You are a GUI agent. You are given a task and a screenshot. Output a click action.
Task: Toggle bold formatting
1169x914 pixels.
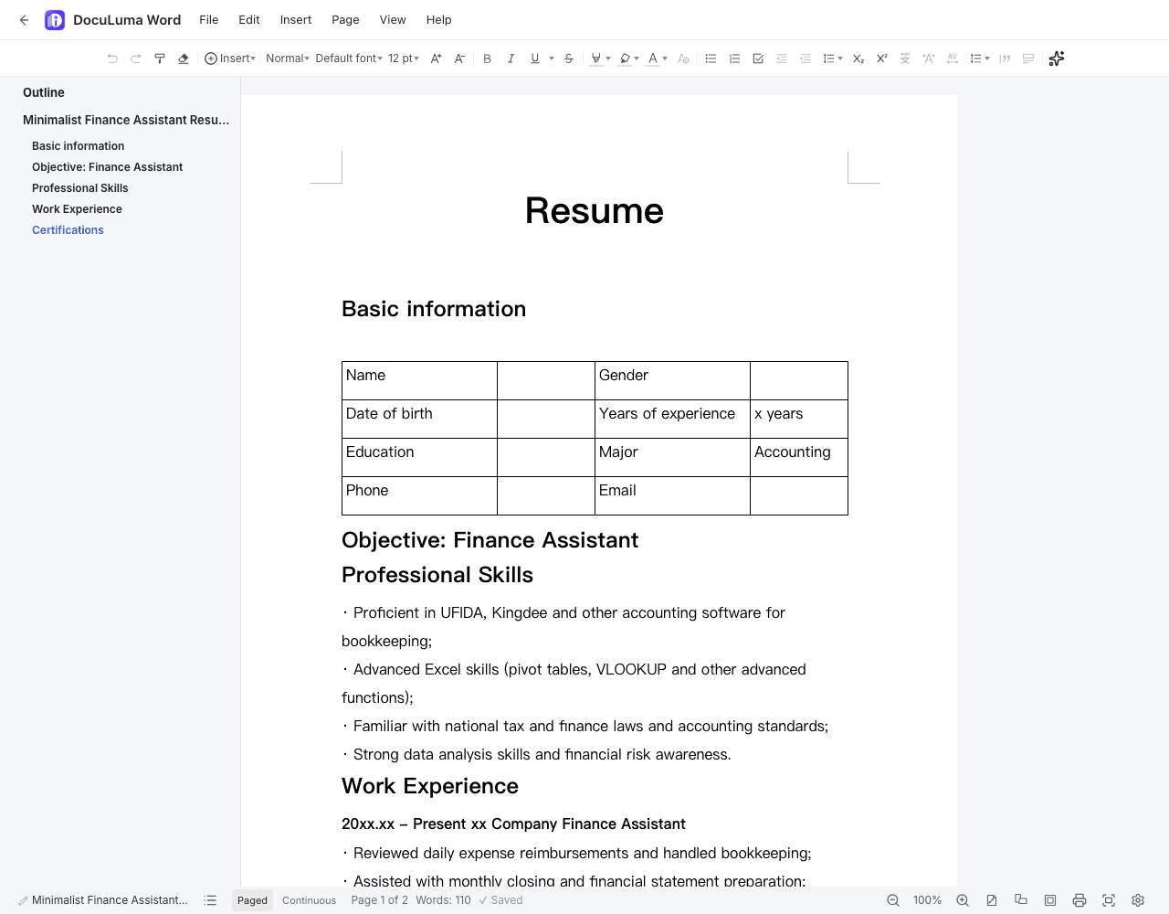pyautogui.click(x=488, y=58)
